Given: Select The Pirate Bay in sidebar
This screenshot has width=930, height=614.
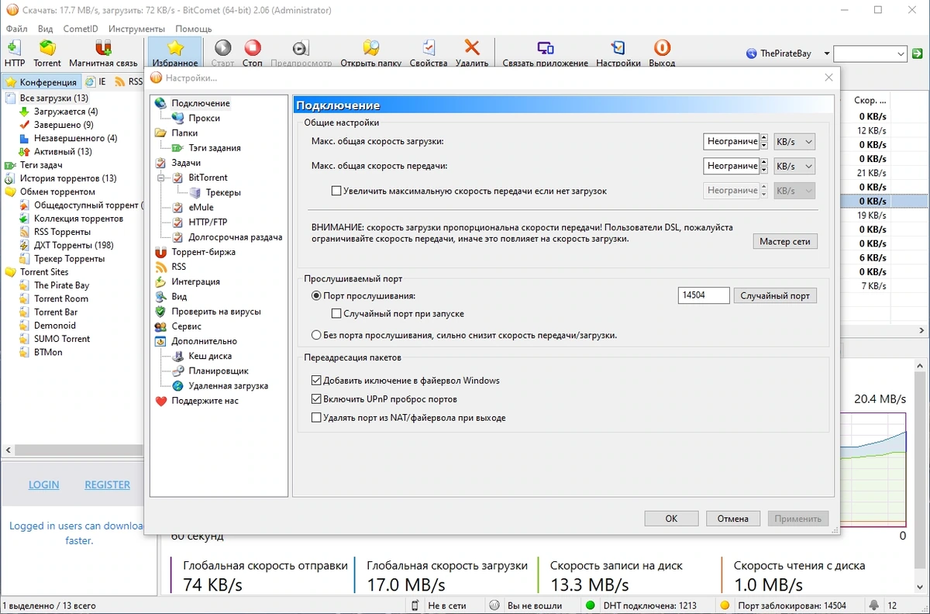Looking at the screenshot, I should click(x=61, y=285).
